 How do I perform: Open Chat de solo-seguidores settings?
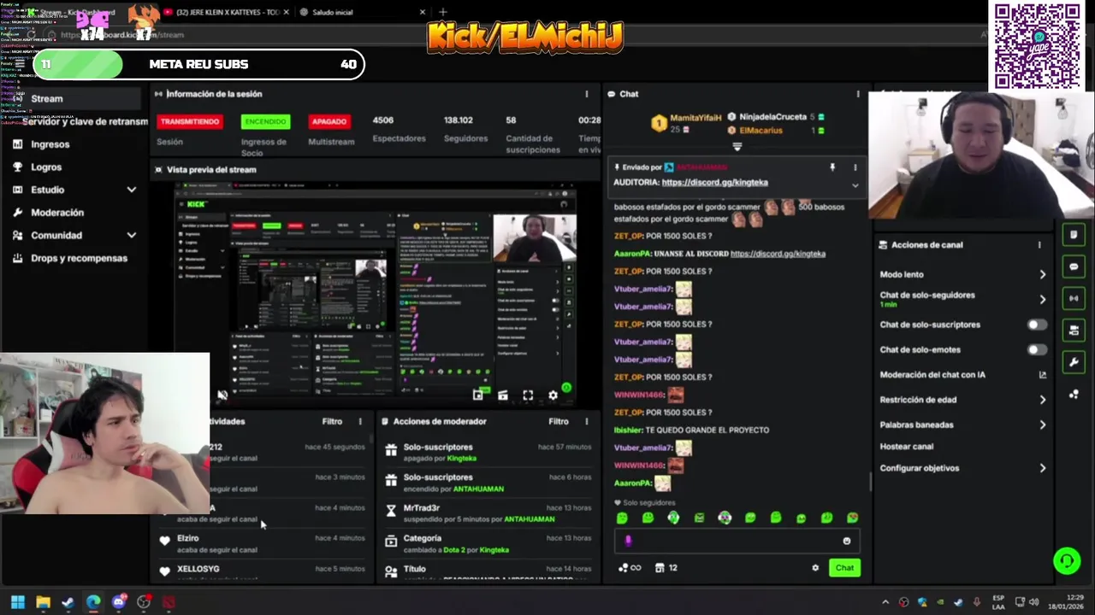[x=962, y=299]
